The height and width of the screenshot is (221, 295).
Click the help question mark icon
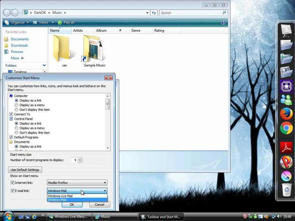(x=223, y=22)
